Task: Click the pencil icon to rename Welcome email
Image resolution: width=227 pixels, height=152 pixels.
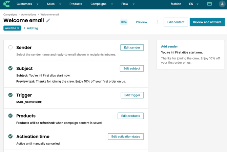Action: point(48,21)
